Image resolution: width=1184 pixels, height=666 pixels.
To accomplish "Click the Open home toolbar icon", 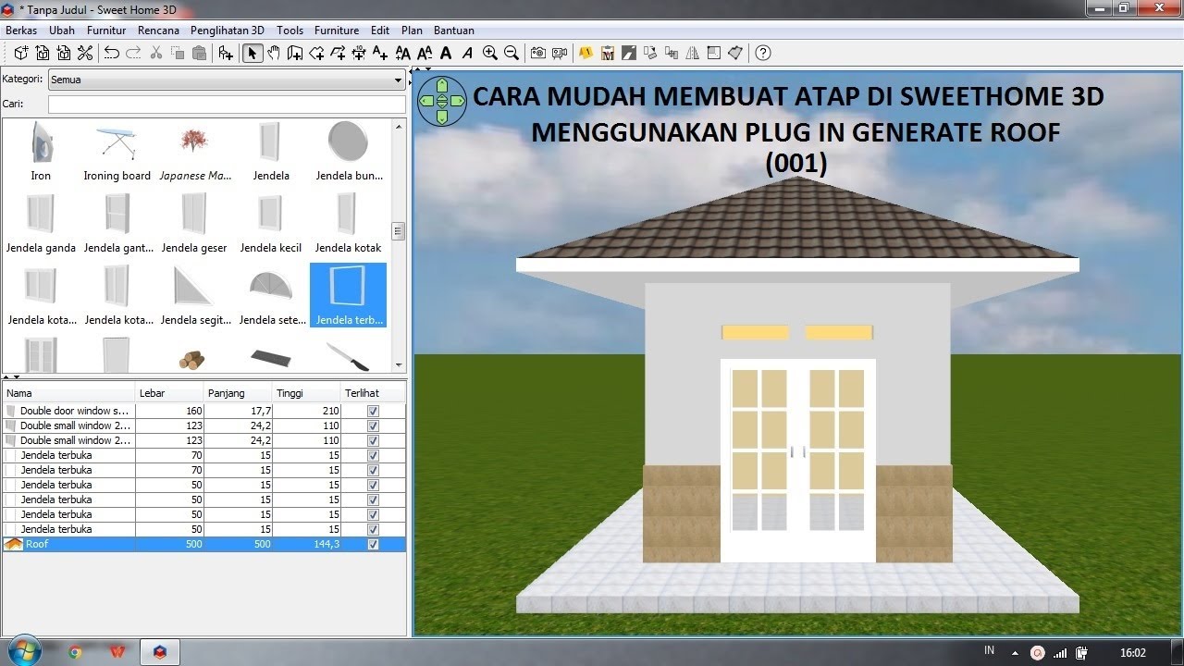I will [x=43, y=53].
